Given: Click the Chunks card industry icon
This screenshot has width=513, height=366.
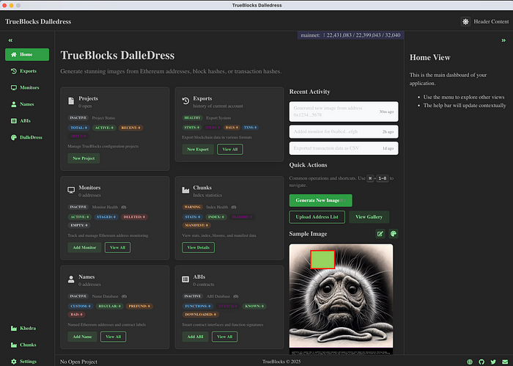Looking at the screenshot, I should (x=185, y=190).
